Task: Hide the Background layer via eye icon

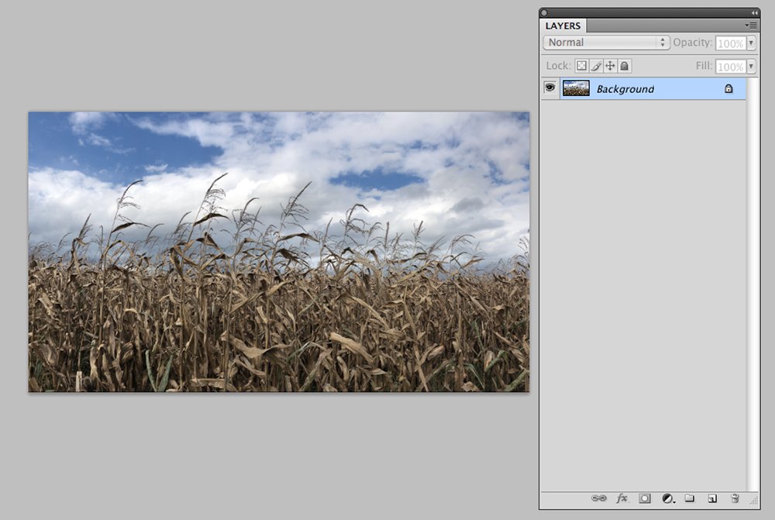Action: [x=550, y=88]
